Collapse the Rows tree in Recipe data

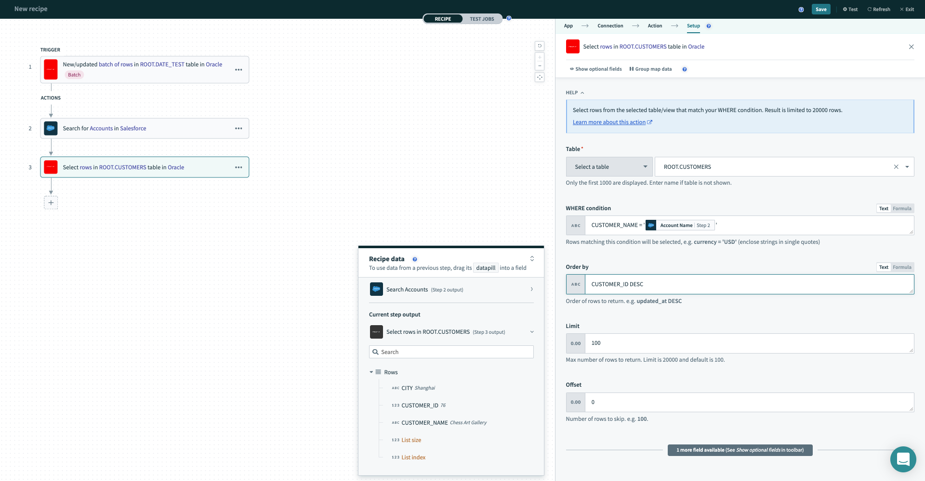(371, 372)
